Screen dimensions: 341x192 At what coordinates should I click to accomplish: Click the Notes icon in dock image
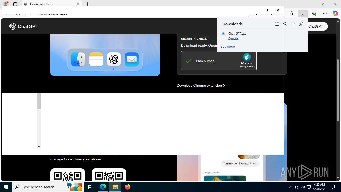(x=96, y=59)
